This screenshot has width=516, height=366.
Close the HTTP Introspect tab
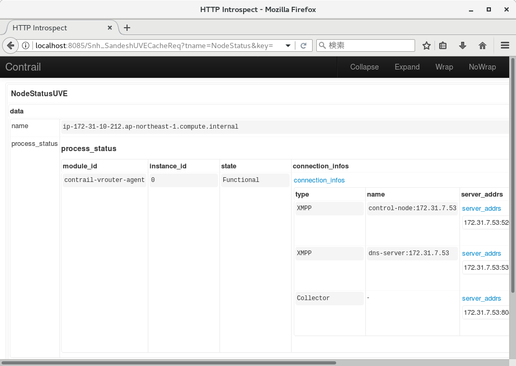(x=110, y=28)
